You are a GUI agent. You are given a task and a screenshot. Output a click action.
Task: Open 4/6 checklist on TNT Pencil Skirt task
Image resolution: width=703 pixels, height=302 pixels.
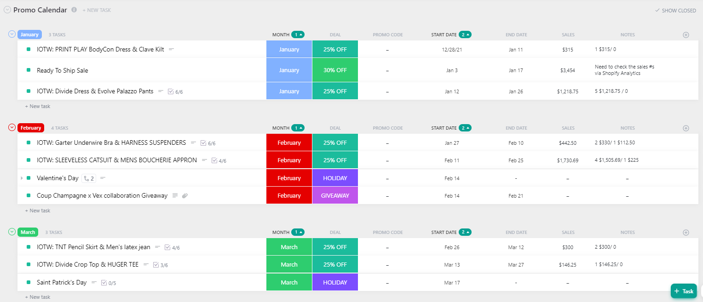click(172, 247)
